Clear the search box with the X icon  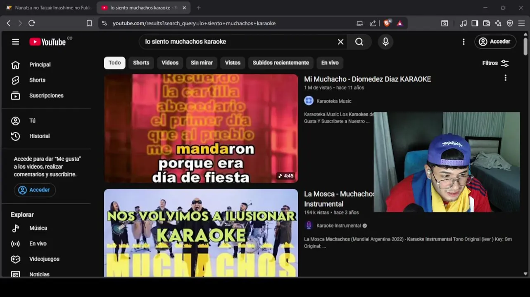[340, 42]
